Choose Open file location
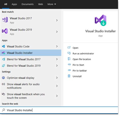This screenshot has width=120, height=116. coord(82,59)
